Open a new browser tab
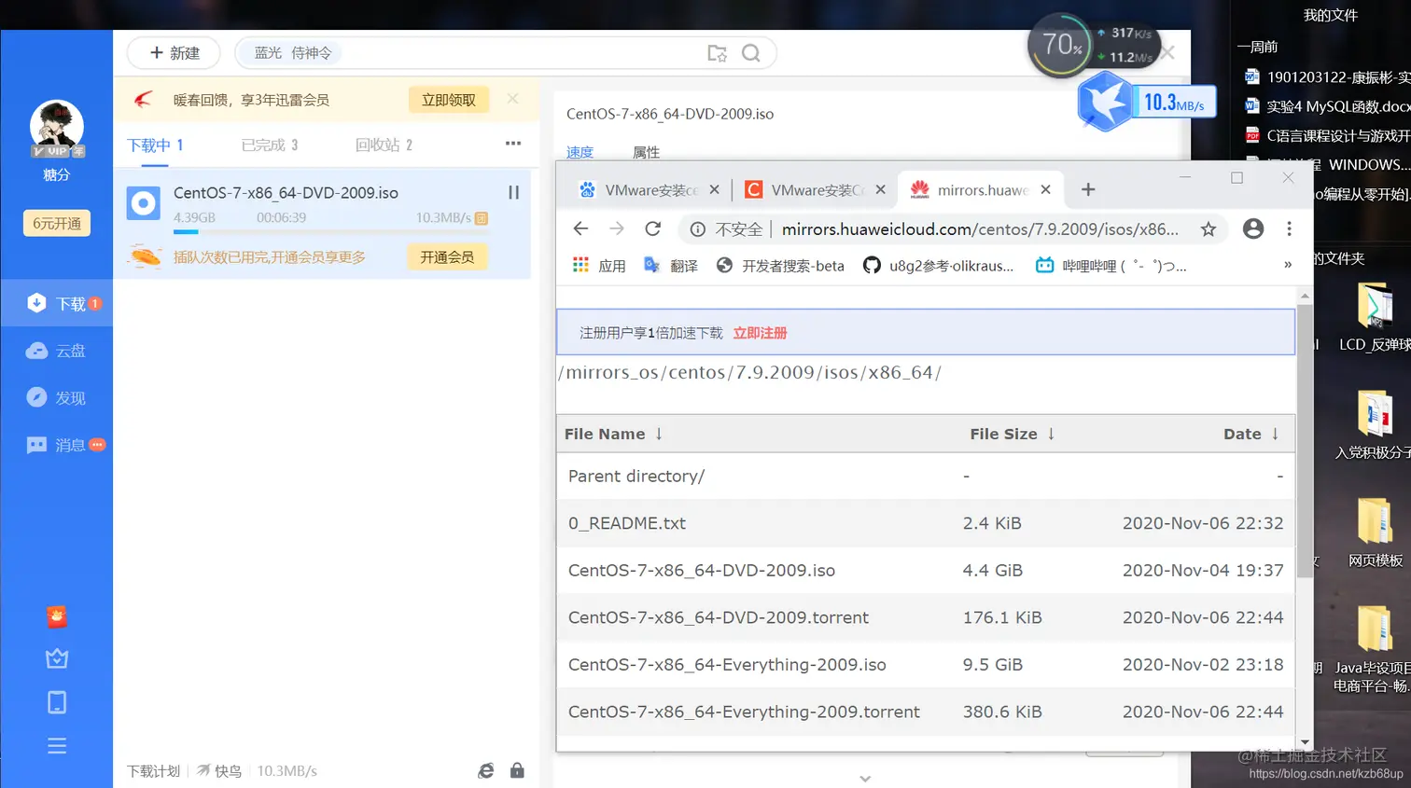The height and width of the screenshot is (788, 1411). [x=1088, y=189]
